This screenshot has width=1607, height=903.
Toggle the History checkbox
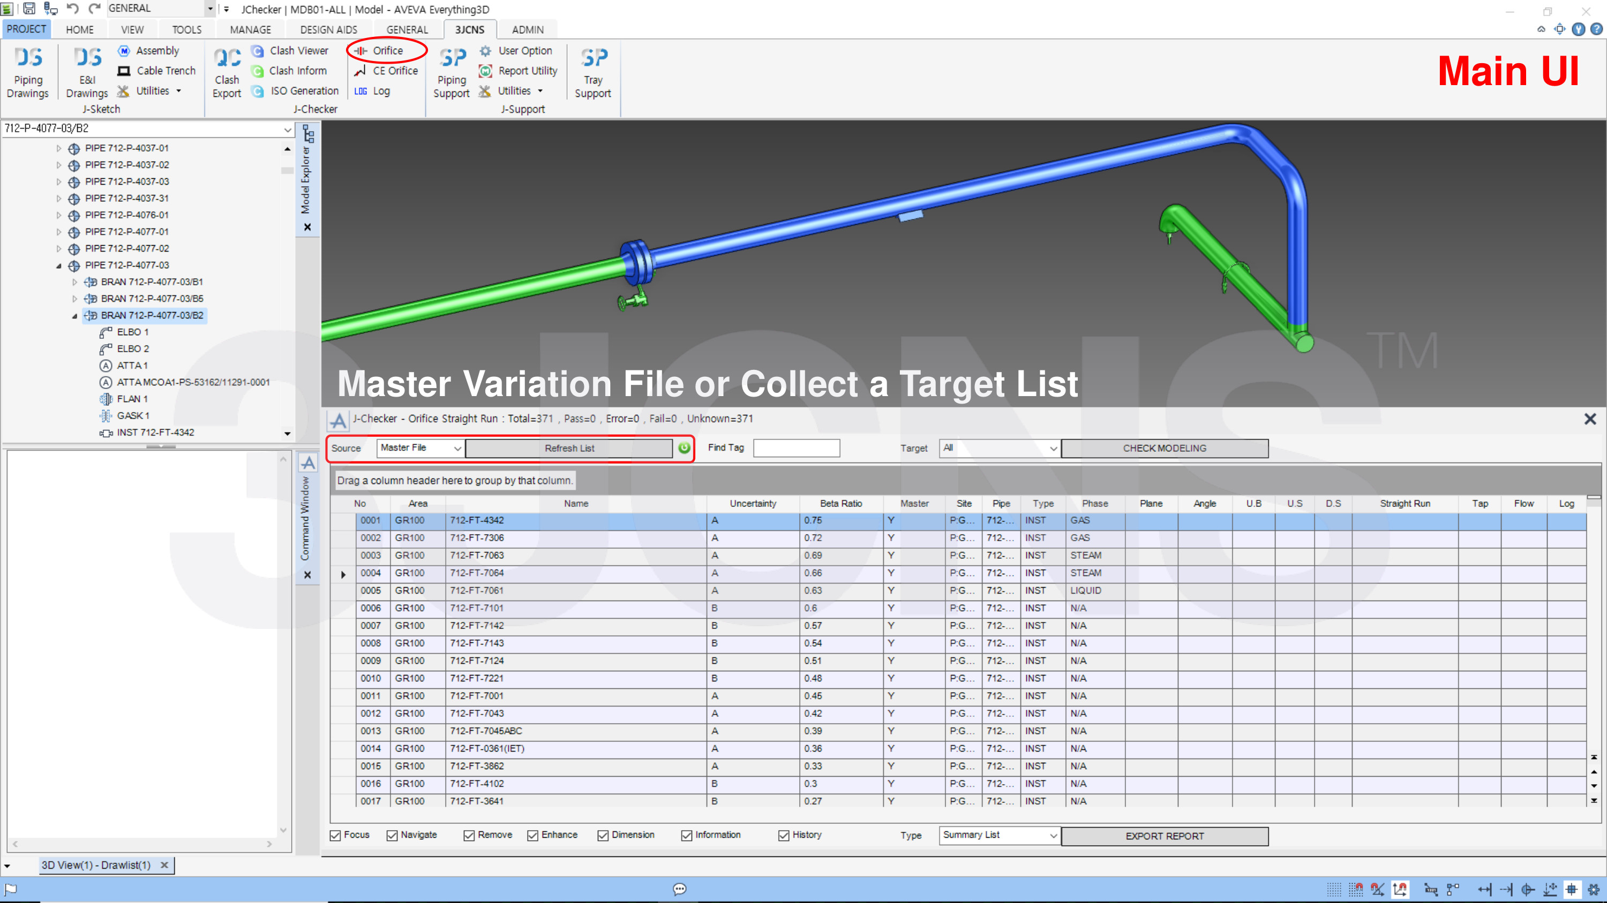[x=784, y=836]
